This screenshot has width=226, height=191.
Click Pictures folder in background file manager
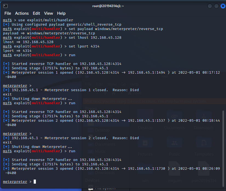(x=145, y=147)
